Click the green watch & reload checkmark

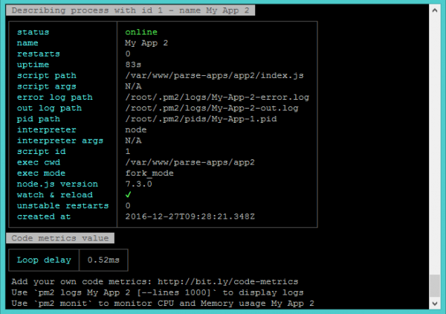(x=128, y=194)
